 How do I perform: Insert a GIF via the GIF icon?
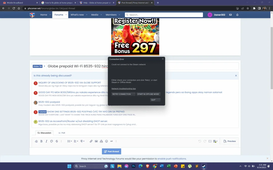(x=112, y=141)
